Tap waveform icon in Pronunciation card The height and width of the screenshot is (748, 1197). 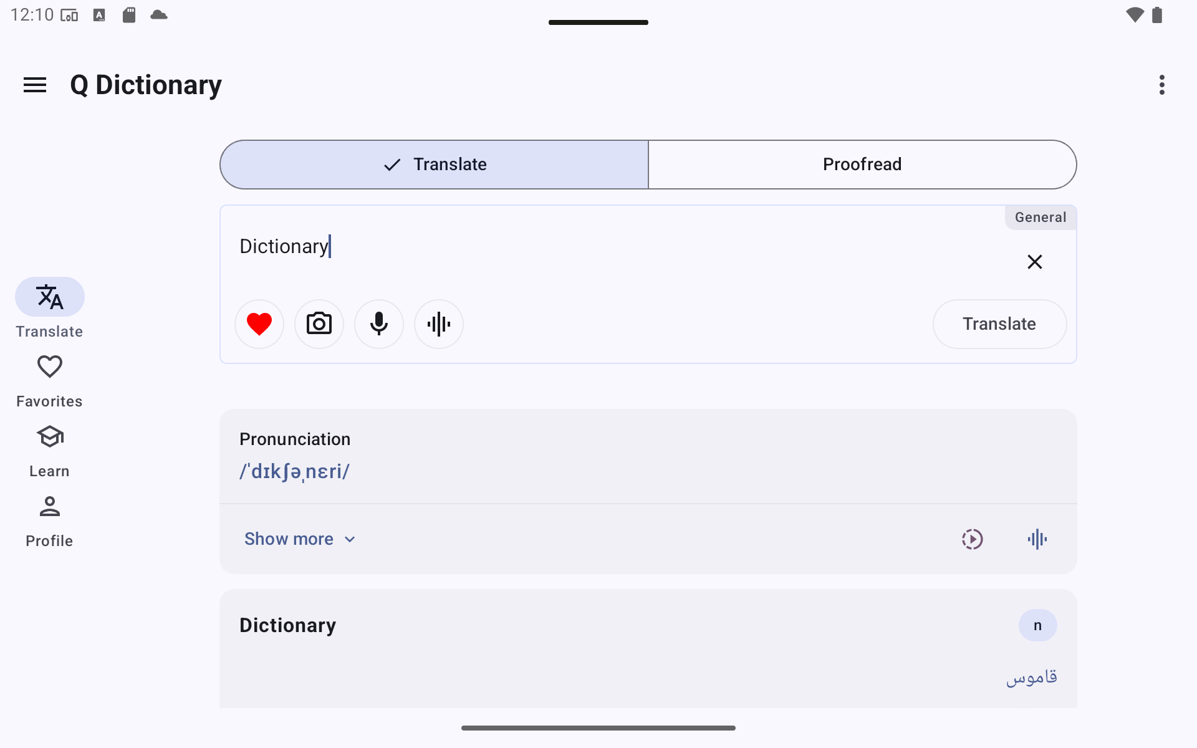coord(1037,539)
